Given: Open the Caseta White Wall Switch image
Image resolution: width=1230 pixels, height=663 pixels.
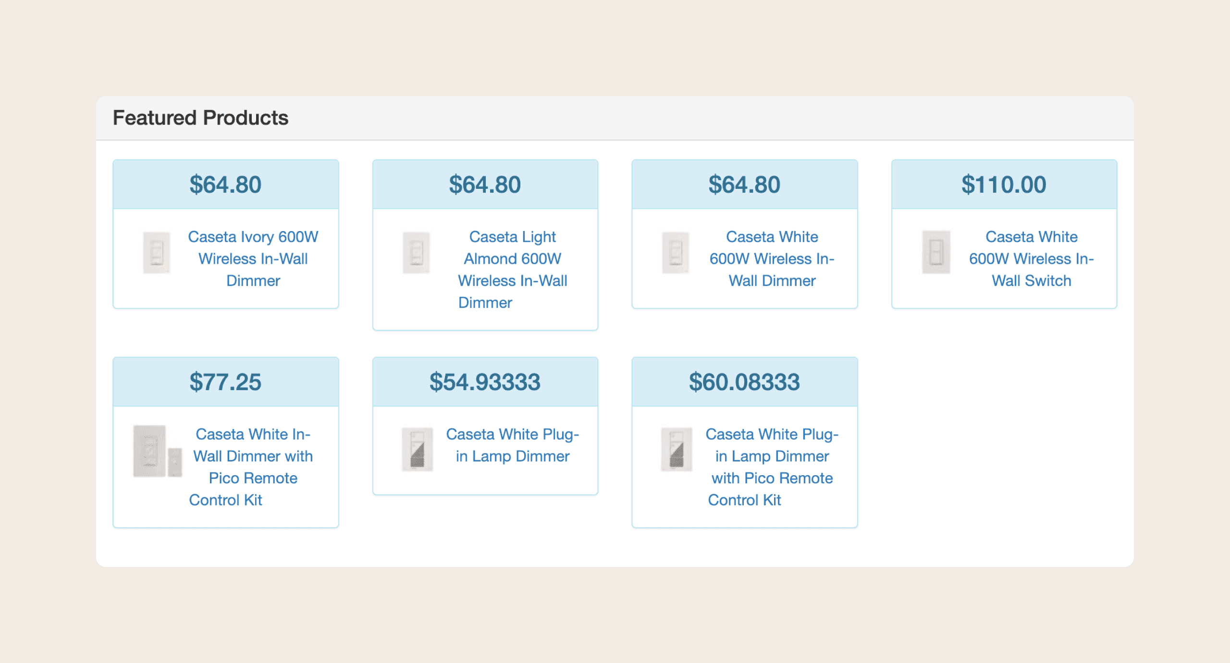Looking at the screenshot, I should pyautogui.click(x=936, y=252).
